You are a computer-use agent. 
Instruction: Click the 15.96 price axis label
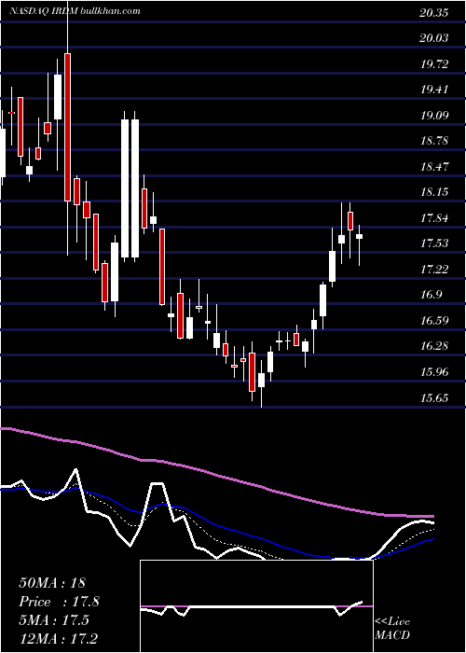click(x=434, y=371)
